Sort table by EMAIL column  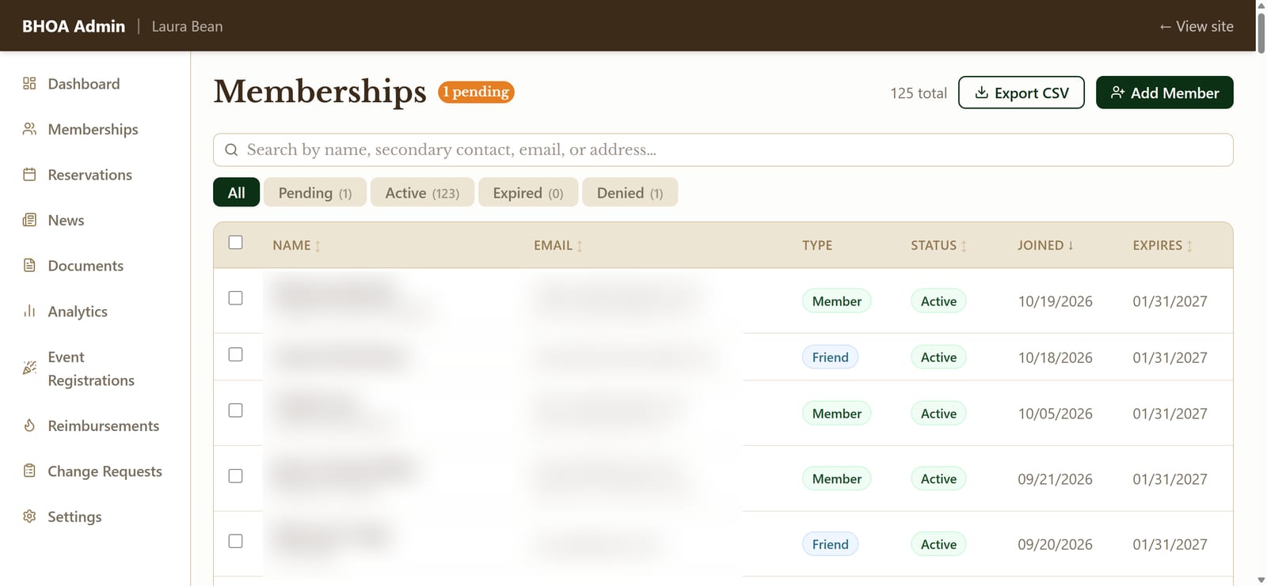558,245
